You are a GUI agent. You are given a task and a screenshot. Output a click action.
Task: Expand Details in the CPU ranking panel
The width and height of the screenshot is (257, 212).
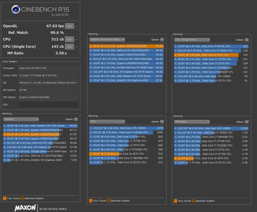162,122
